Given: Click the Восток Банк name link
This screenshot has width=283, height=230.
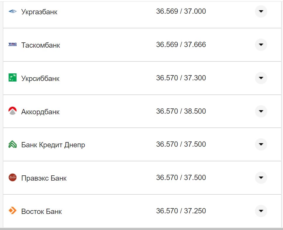Looking at the screenshot, I should 41,211.
